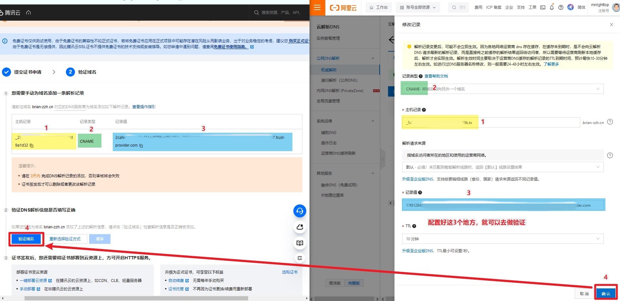620x301 pixels.
Task: Click the list-outline floating button
Action: (x=299, y=258)
